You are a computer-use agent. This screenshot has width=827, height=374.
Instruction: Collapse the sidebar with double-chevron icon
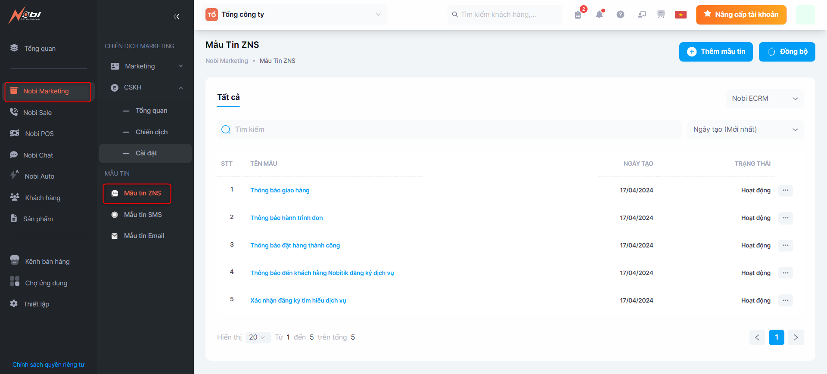[x=176, y=17]
